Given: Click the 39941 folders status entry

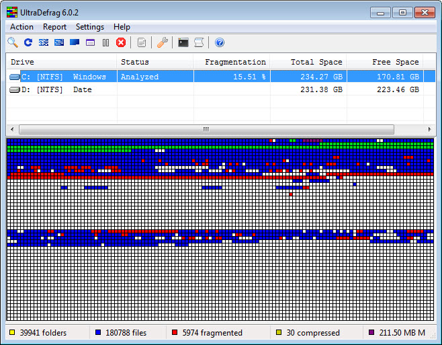Looking at the screenshot, I should click(x=43, y=333).
